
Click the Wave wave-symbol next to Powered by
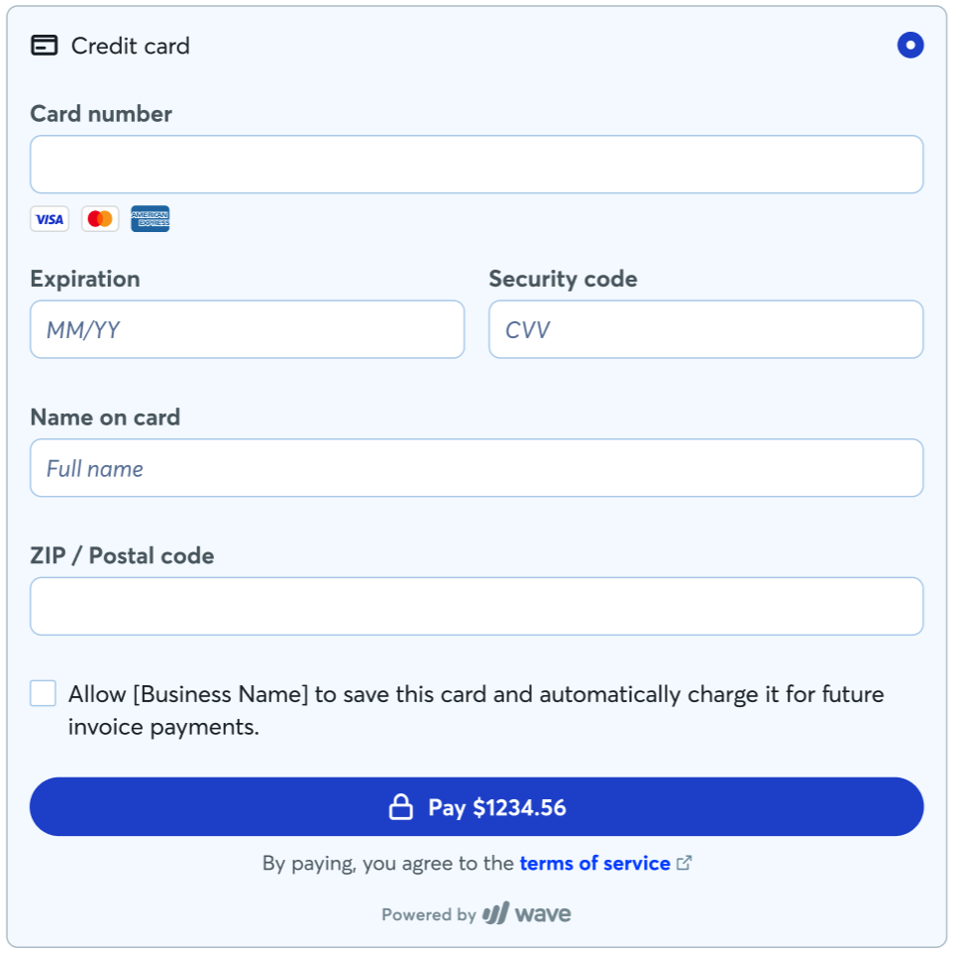click(495, 913)
